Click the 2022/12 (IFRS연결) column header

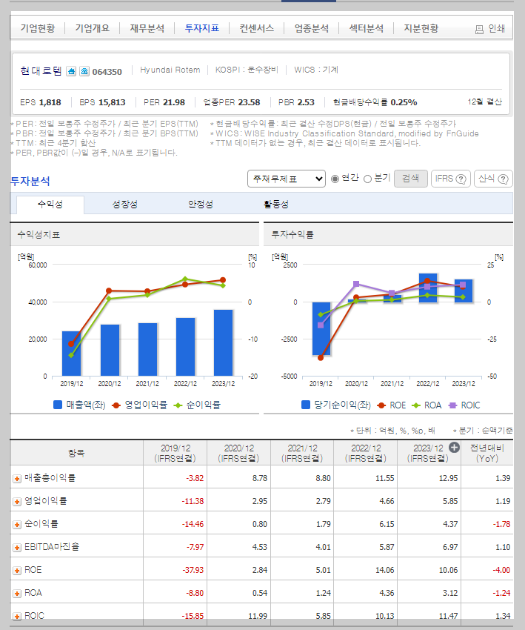point(366,453)
